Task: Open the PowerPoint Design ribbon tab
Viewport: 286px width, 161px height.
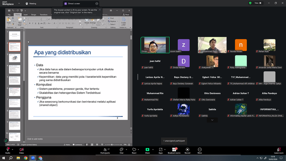Action: (34, 15)
